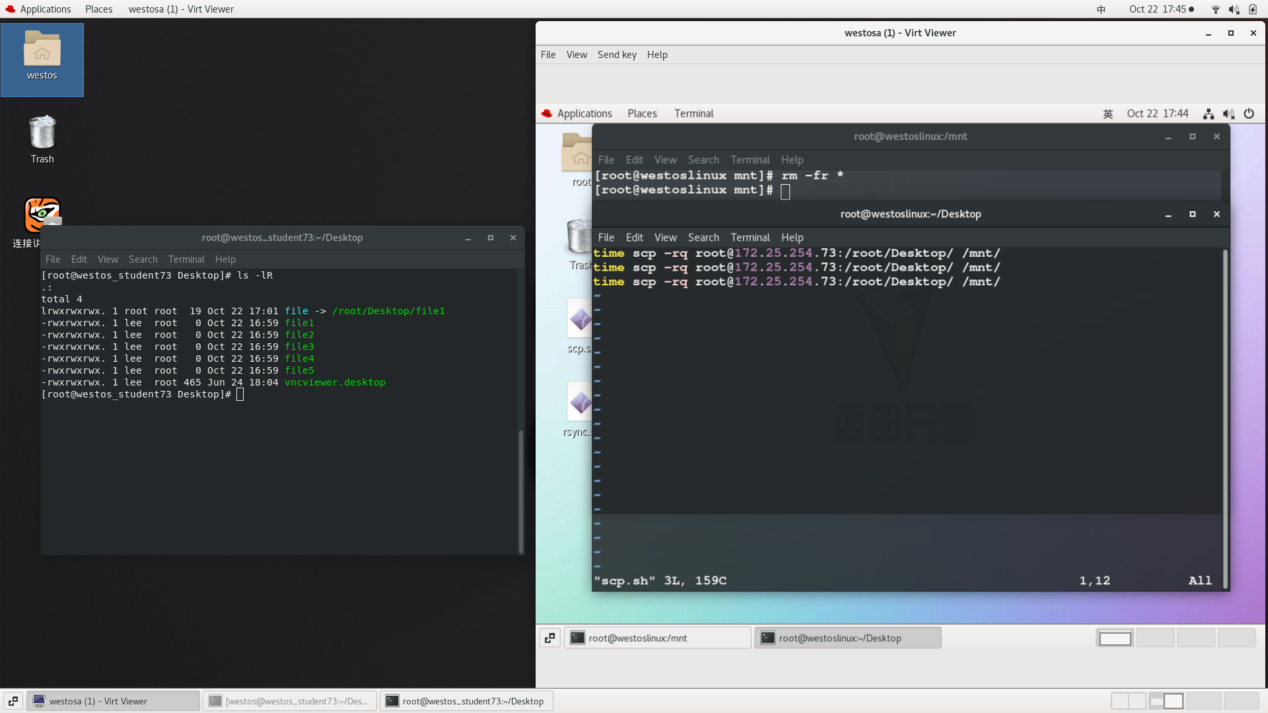Open the Virt Viewer View menu
The width and height of the screenshot is (1268, 713).
(x=576, y=55)
